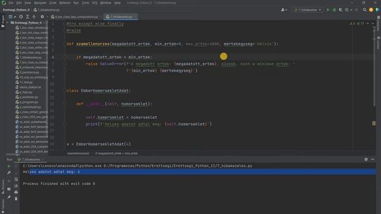
Task: Open Project panel settings gear
Action: (x=42, y=17)
